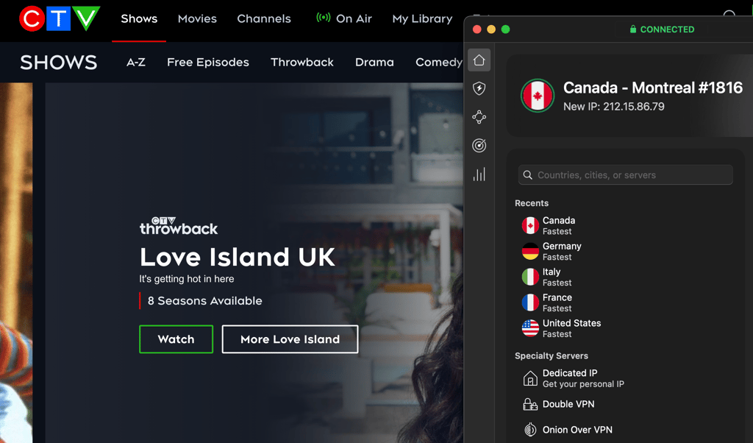753x443 pixels.
Task: Select the Drama filter
Action: coord(374,63)
